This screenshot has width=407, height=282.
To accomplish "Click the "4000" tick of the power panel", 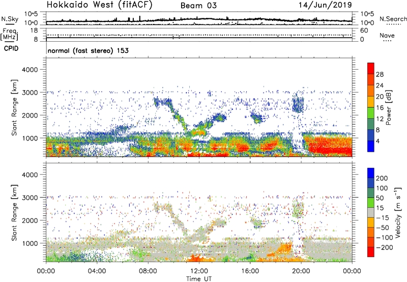I will (x=30, y=70).
